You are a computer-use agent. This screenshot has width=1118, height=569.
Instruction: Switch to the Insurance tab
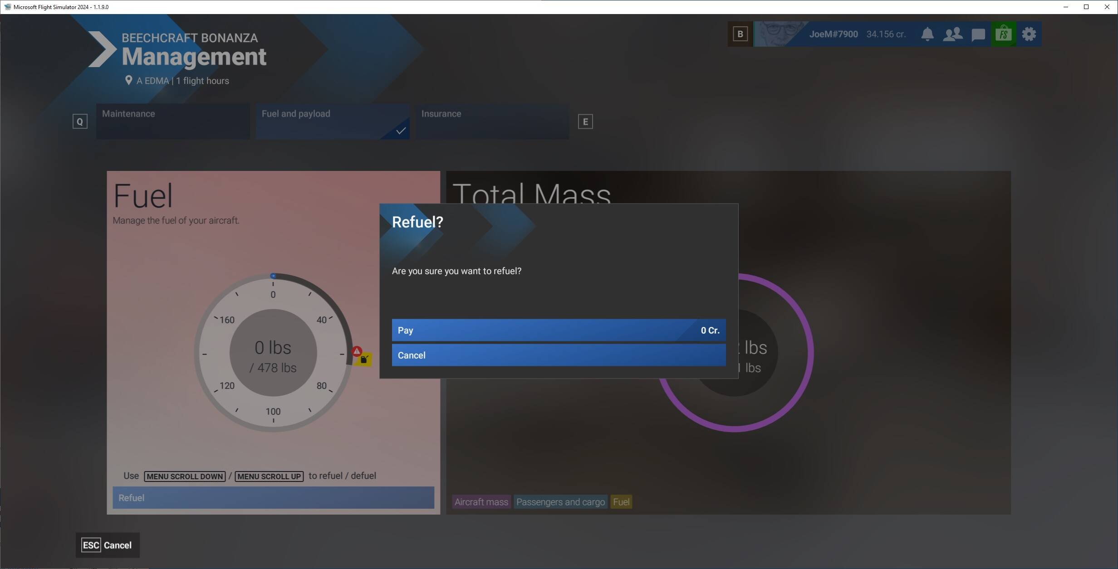coord(492,121)
